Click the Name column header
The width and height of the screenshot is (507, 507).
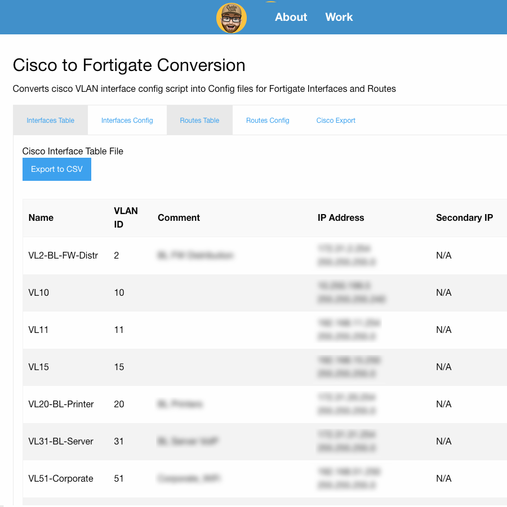click(x=41, y=217)
